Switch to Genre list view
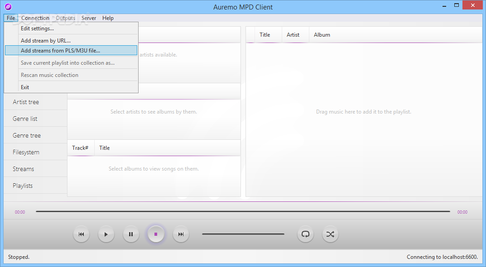This screenshot has width=486, height=267. point(36,119)
